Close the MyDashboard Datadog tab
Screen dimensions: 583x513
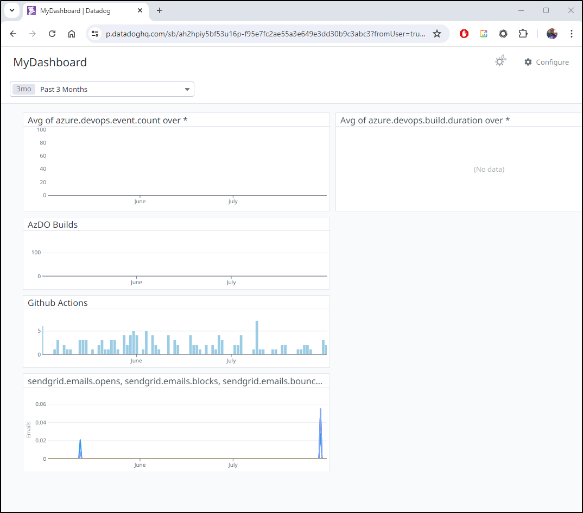coord(140,10)
